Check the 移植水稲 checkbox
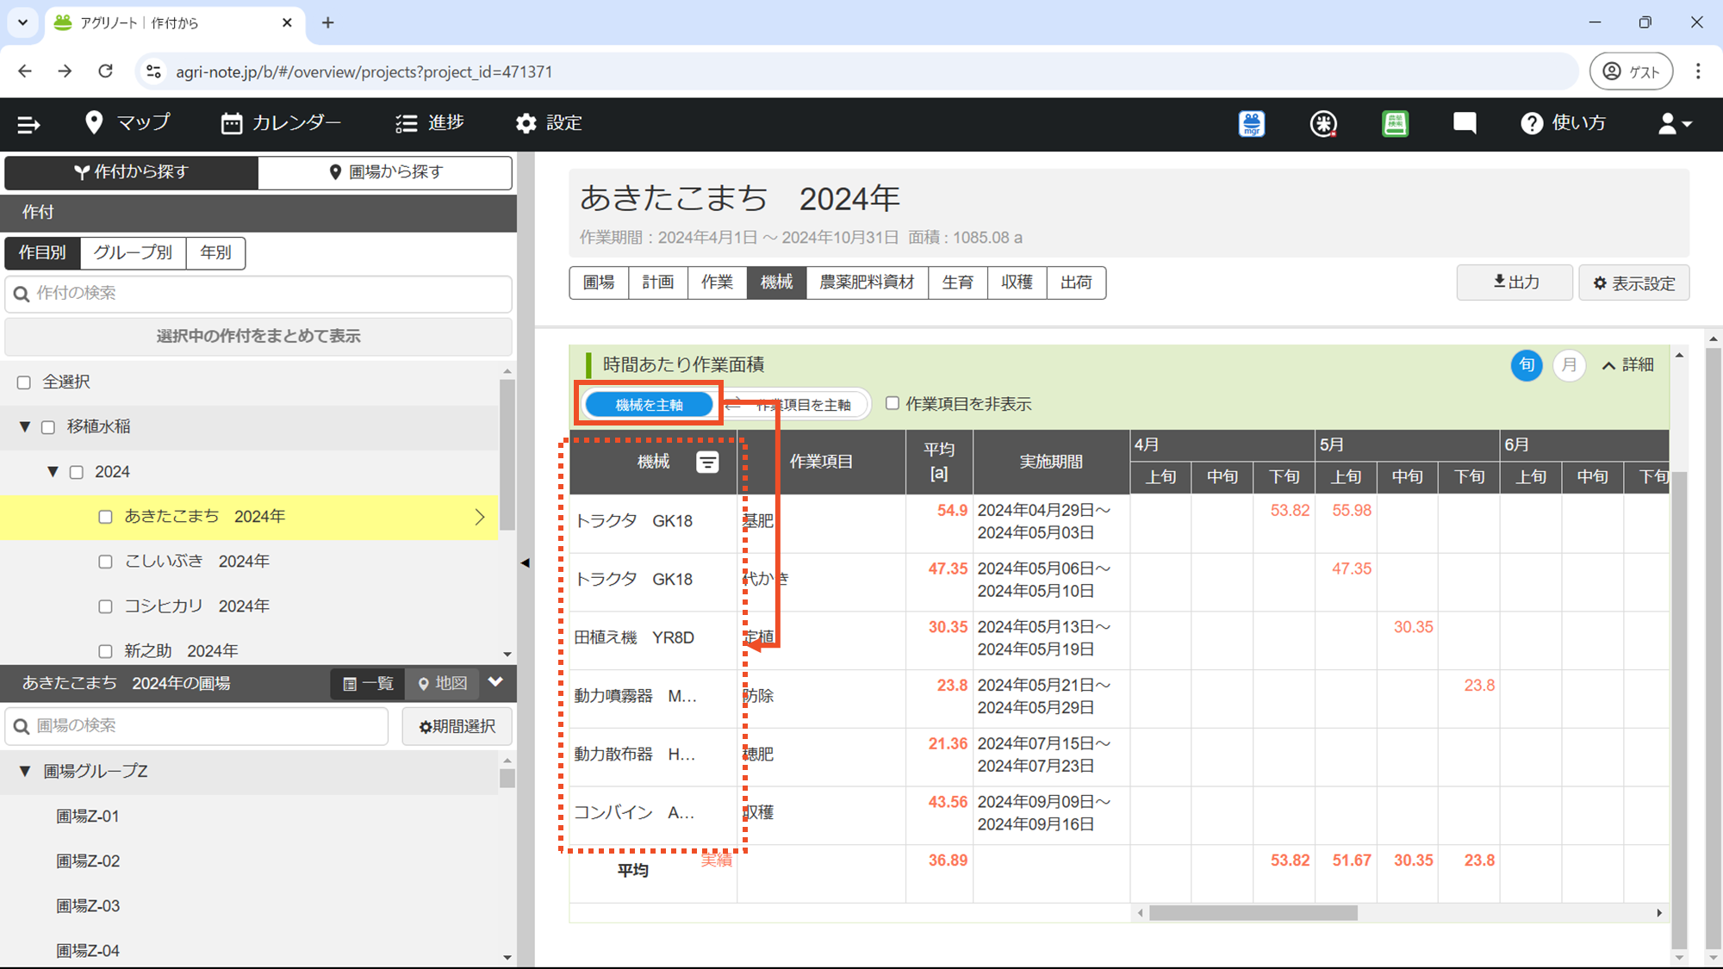Image resolution: width=1723 pixels, height=969 pixels. (x=48, y=427)
